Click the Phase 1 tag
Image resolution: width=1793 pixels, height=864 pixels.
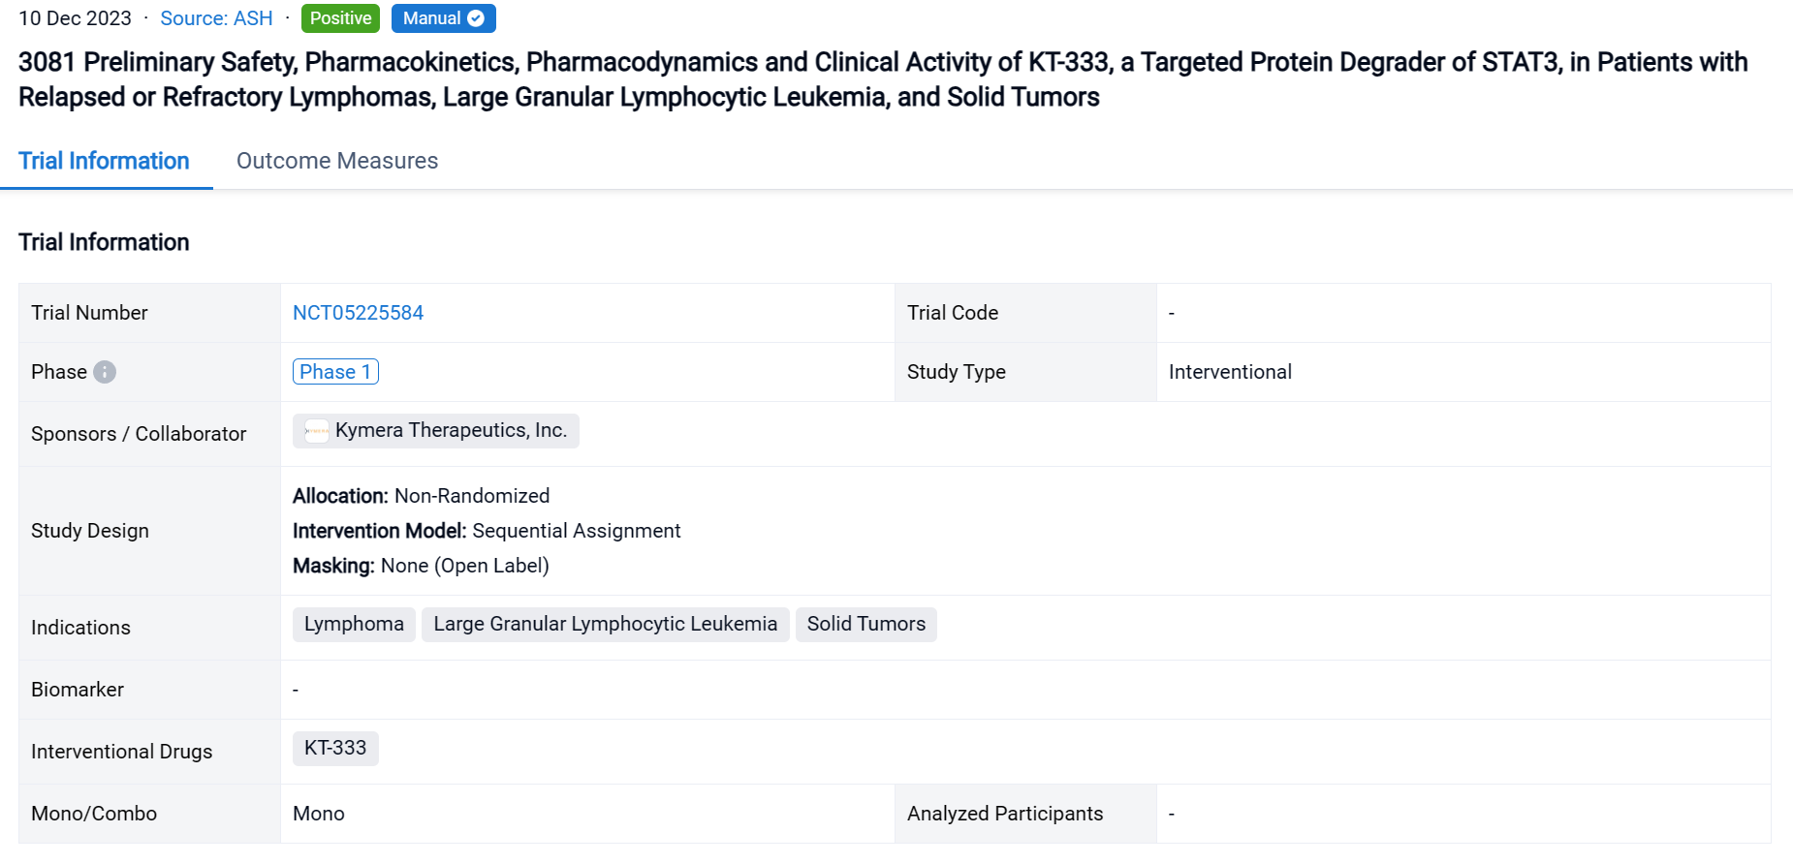[x=335, y=372]
